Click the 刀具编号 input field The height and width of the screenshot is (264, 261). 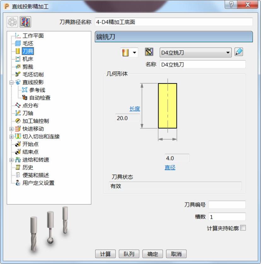coord(227,205)
